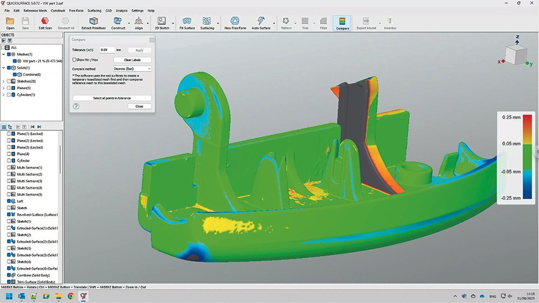This screenshot has height=303, width=539.
Task: Click the Trim toolbar icon
Action: click(305, 22)
